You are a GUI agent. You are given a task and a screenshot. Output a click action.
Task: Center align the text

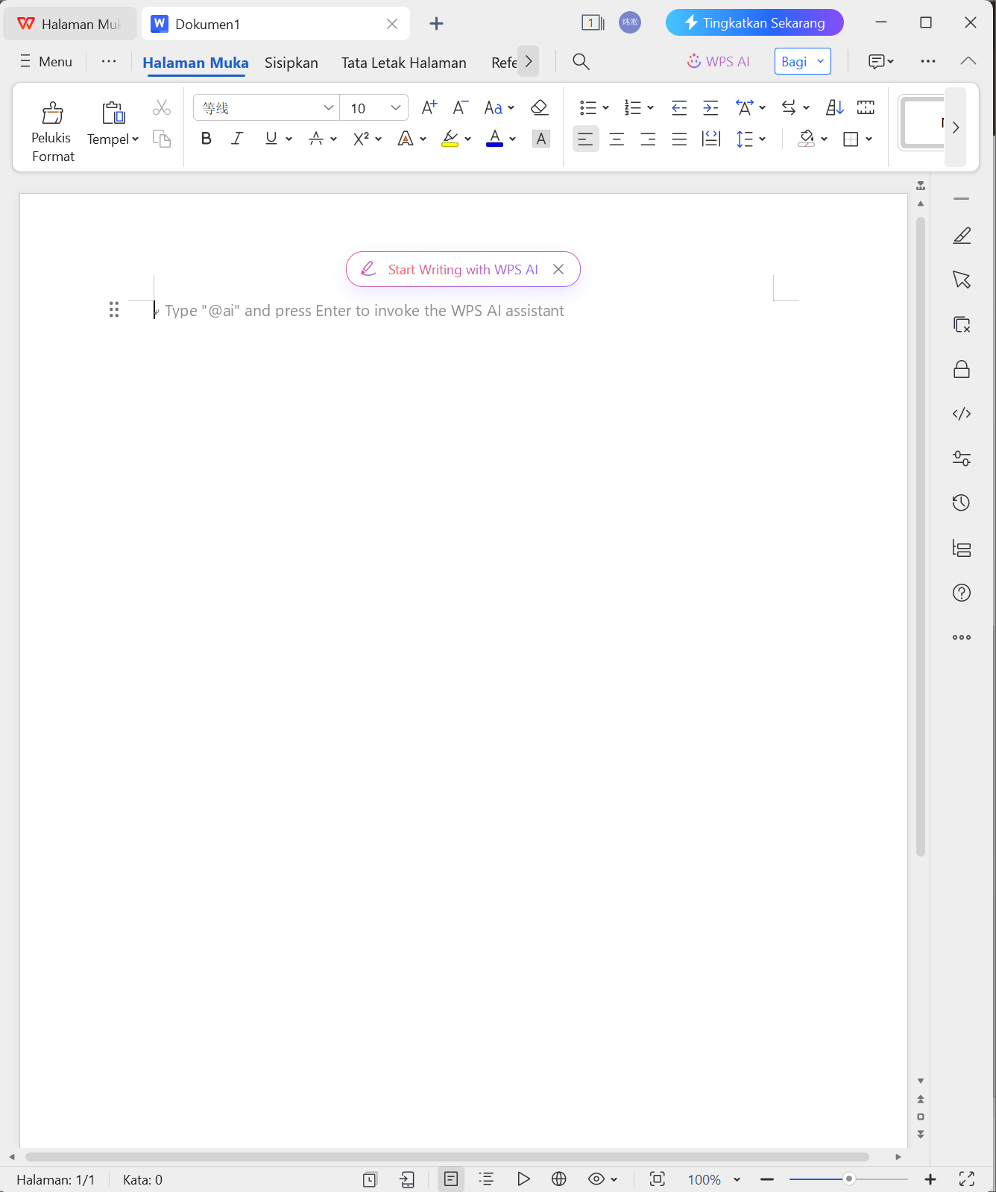pyautogui.click(x=617, y=139)
